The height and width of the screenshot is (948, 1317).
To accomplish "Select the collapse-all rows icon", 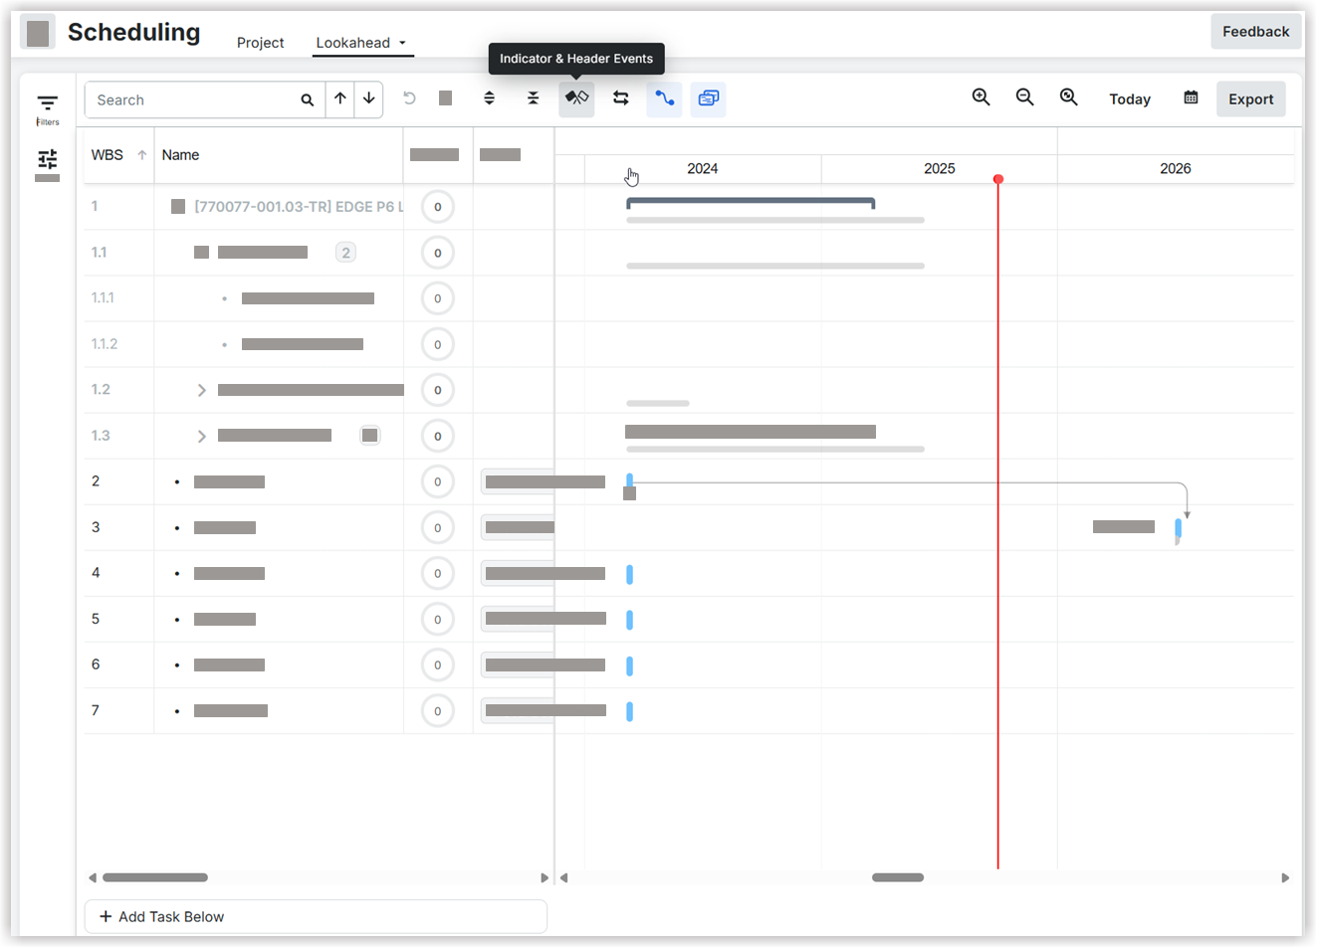I will point(533,97).
